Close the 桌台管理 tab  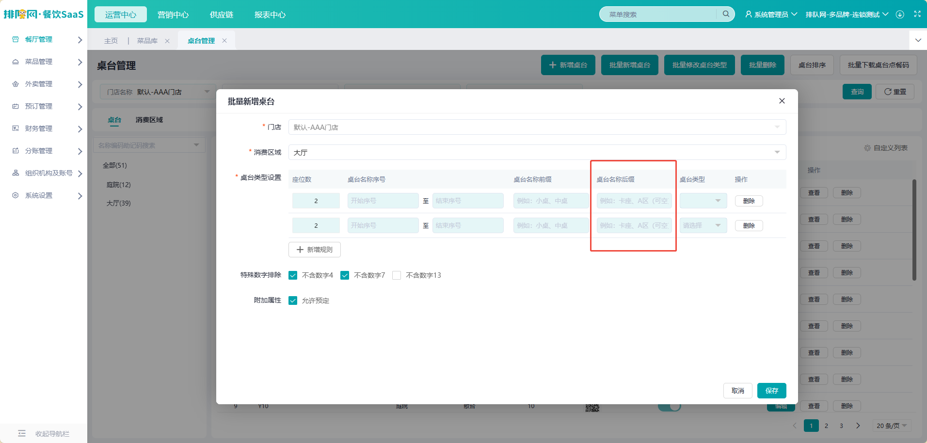click(x=224, y=41)
